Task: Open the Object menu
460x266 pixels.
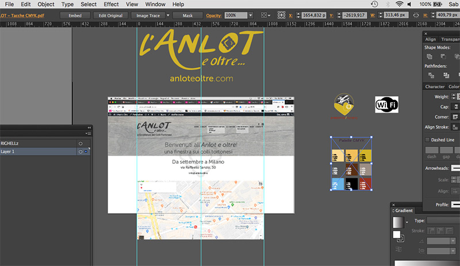Action: coord(46,4)
